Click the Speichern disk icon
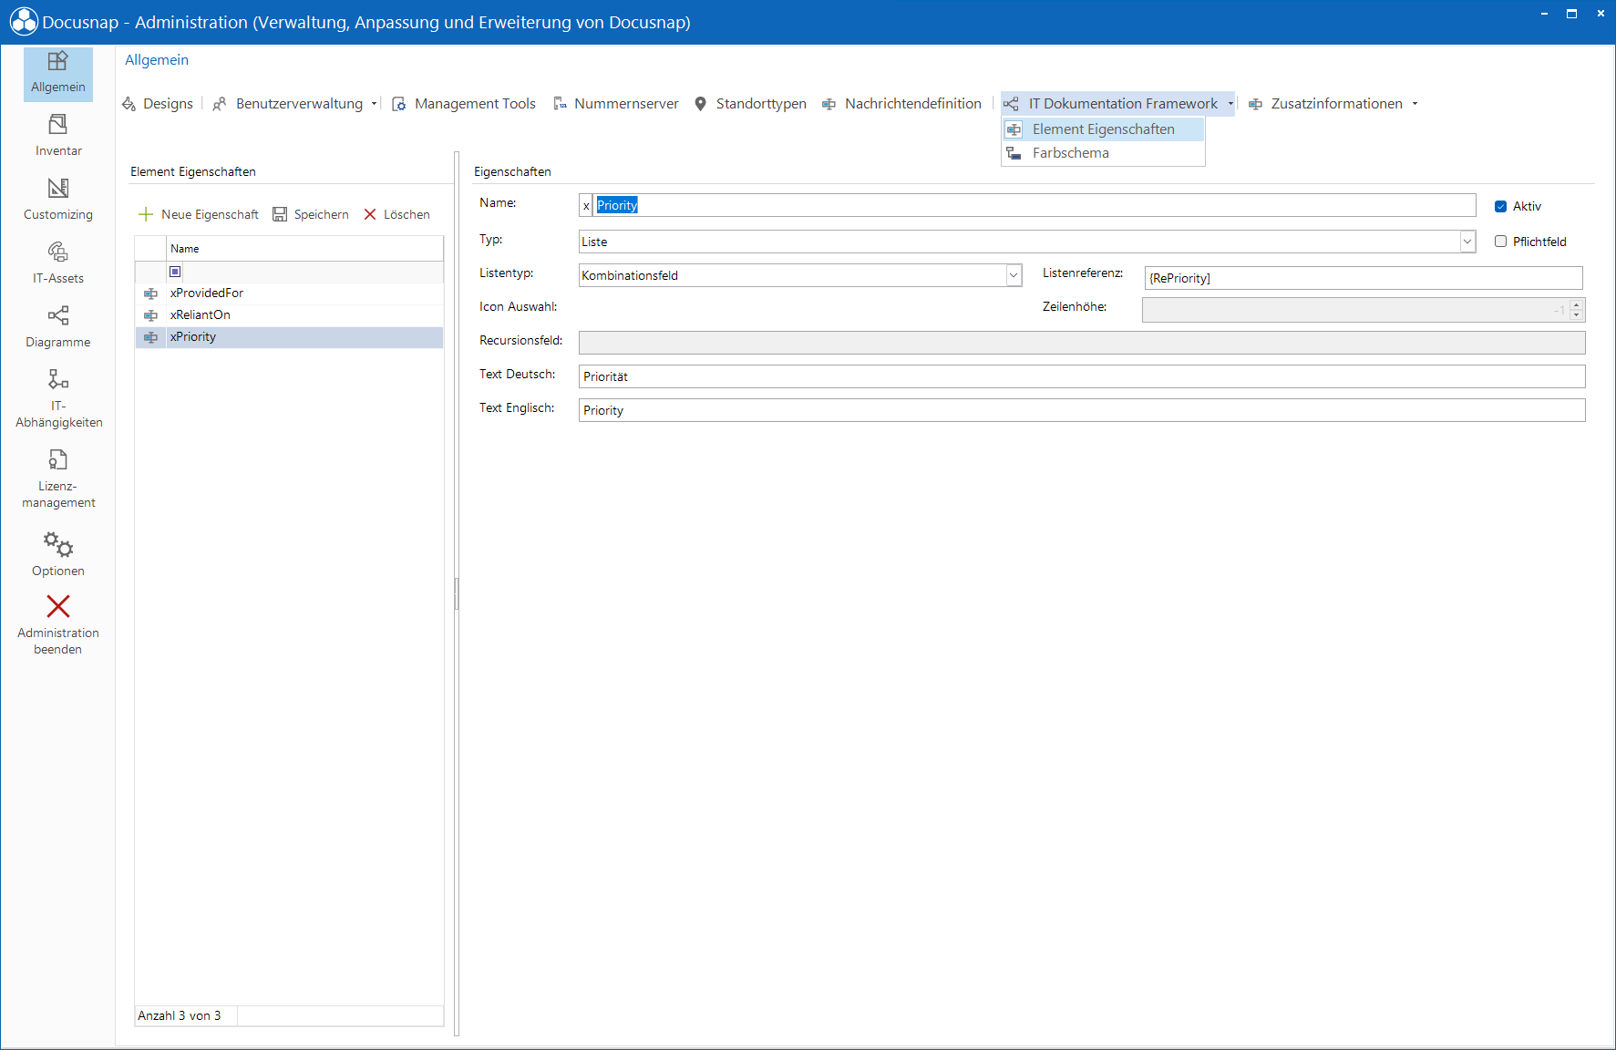Screen dimensions: 1616x1050 (280, 214)
